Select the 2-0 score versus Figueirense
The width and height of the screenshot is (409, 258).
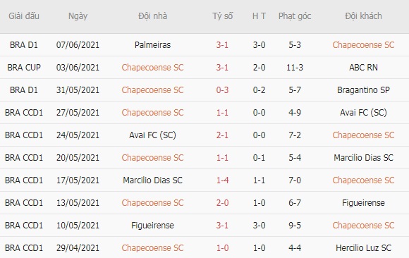222,203
